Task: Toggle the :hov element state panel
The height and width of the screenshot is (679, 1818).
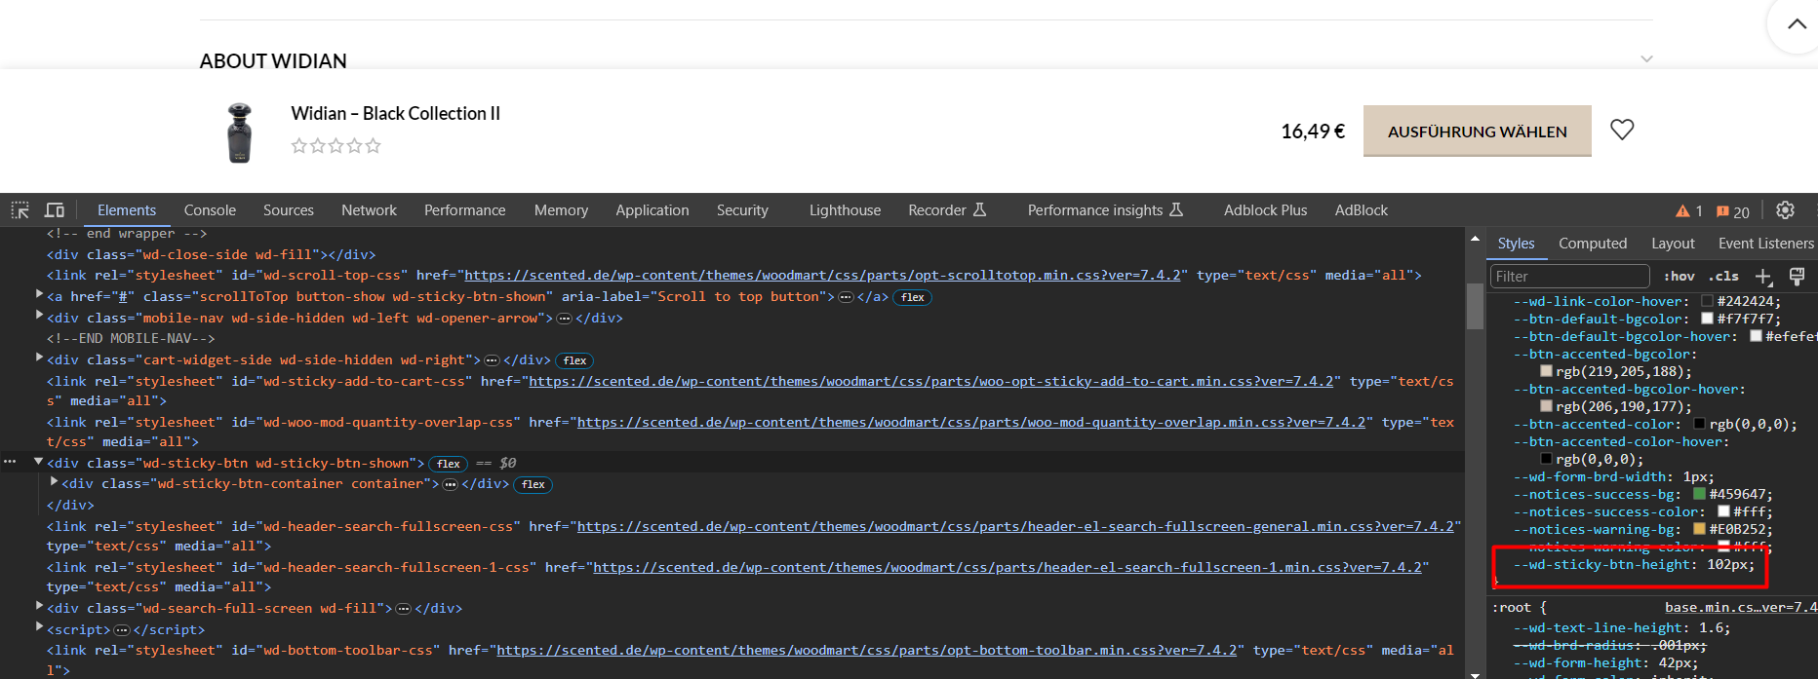Action: point(1679,277)
